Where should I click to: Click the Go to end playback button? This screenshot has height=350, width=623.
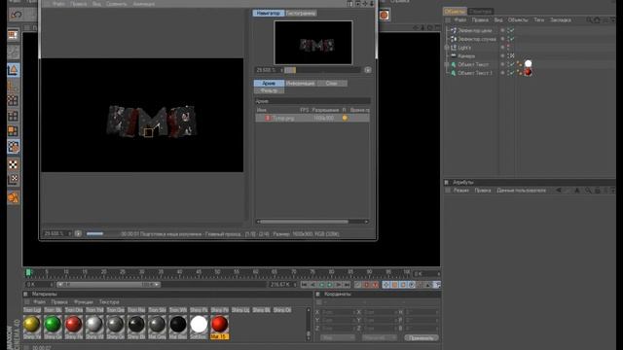click(347, 285)
